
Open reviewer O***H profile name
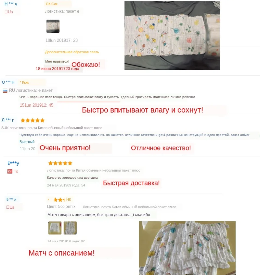coord(8,82)
